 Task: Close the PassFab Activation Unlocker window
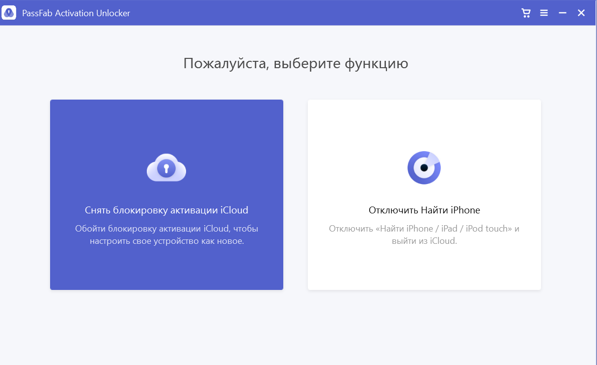click(x=581, y=13)
